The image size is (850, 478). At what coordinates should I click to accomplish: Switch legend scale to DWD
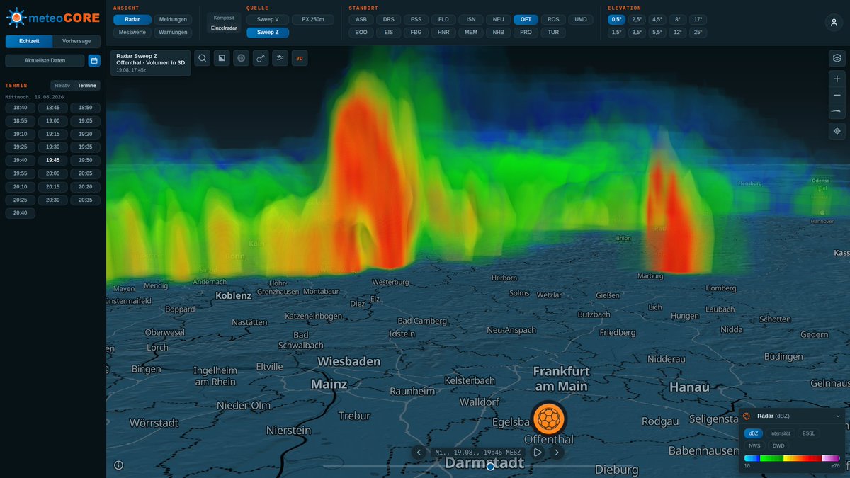point(778,446)
